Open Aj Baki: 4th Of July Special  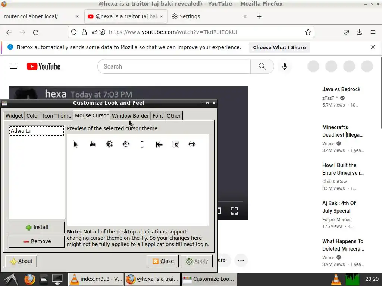(339, 207)
